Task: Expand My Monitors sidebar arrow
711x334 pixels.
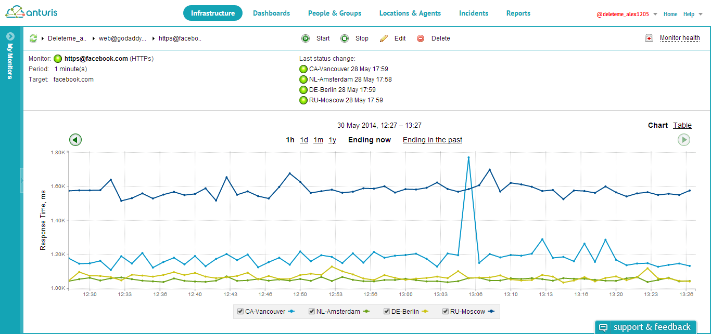Action: 10,36
